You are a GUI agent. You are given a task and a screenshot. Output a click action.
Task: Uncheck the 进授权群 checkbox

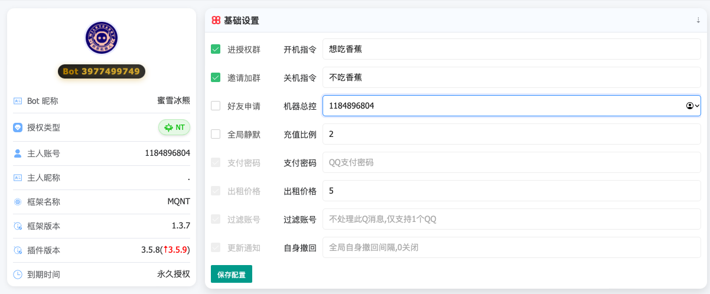[216, 50]
